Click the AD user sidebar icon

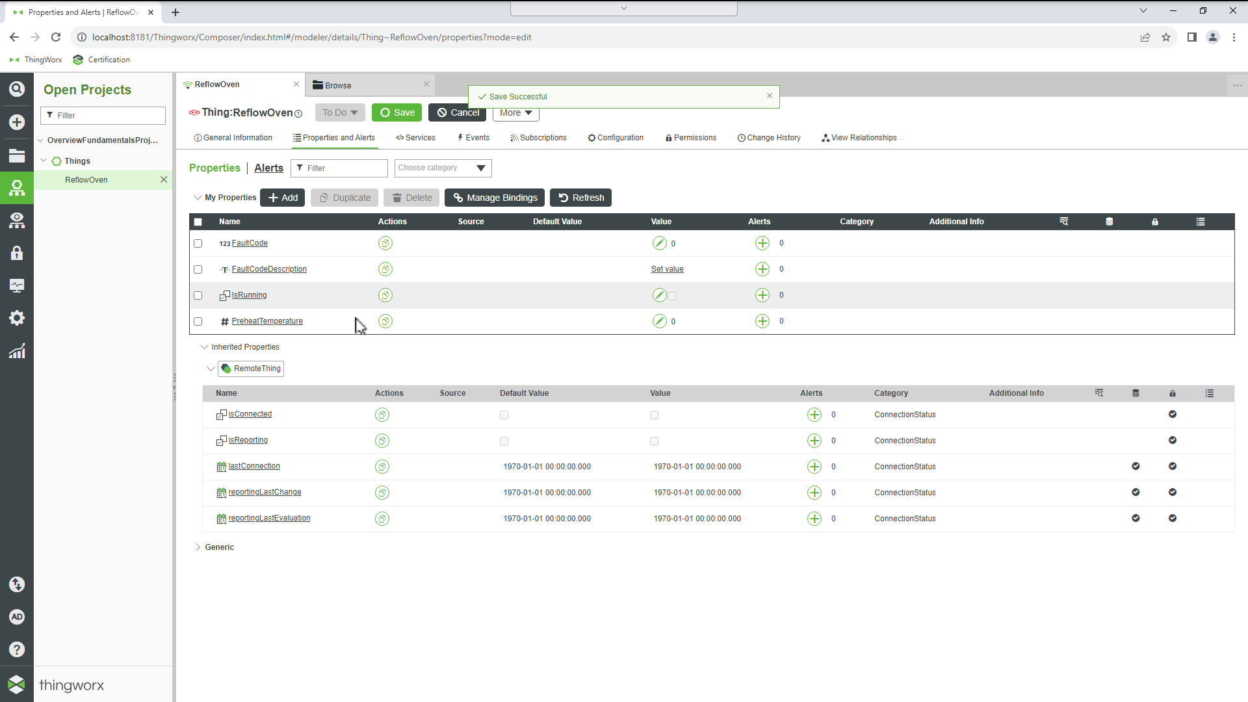click(17, 617)
